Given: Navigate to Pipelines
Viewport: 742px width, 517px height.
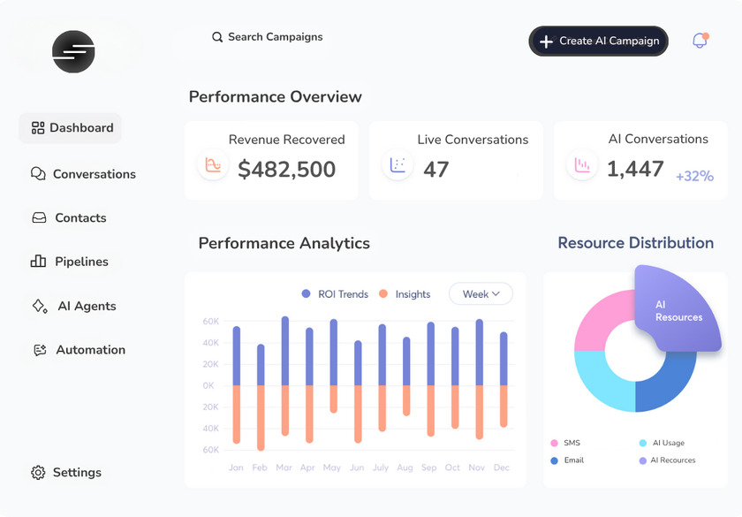Looking at the screenshot, I should pos(70,262).
